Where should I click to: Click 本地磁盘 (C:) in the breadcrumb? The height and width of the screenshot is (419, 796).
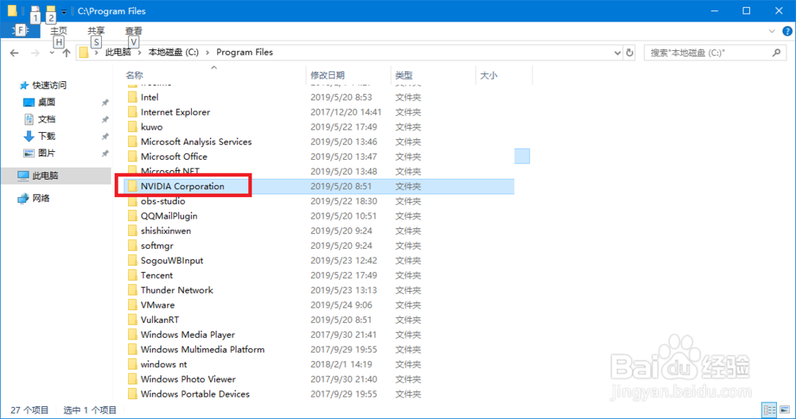point(173,52)
